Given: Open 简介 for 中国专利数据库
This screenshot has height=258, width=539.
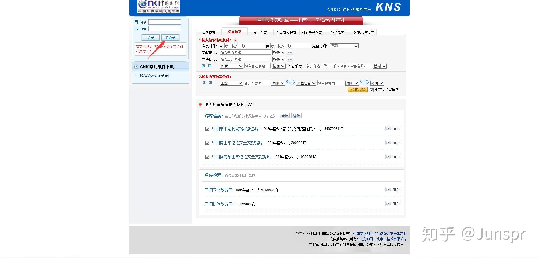Looking at the screenshot, I should [x=393, y=190].
